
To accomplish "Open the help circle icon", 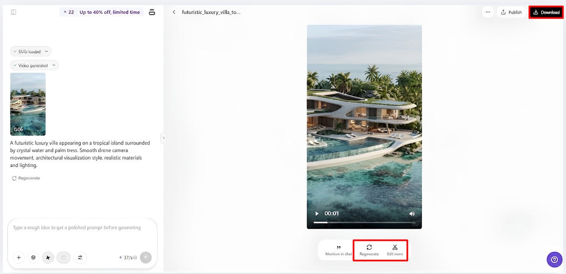I will pos(554,260).
